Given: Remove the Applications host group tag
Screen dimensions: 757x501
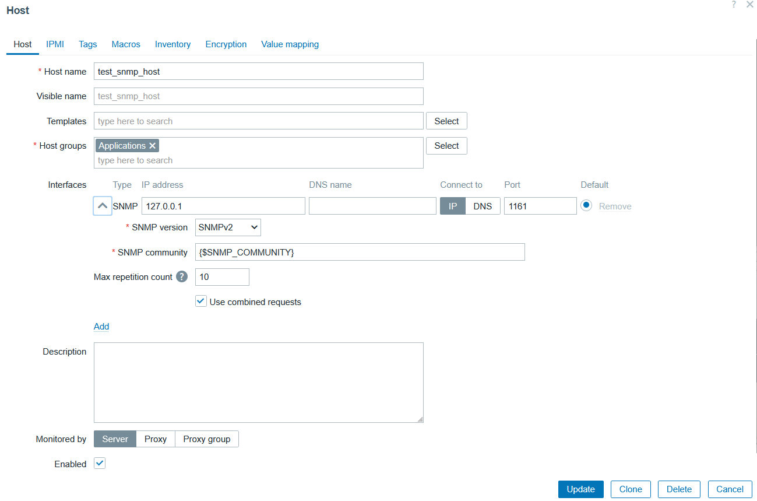Looking at the screenshot, I should click(152, 146).
